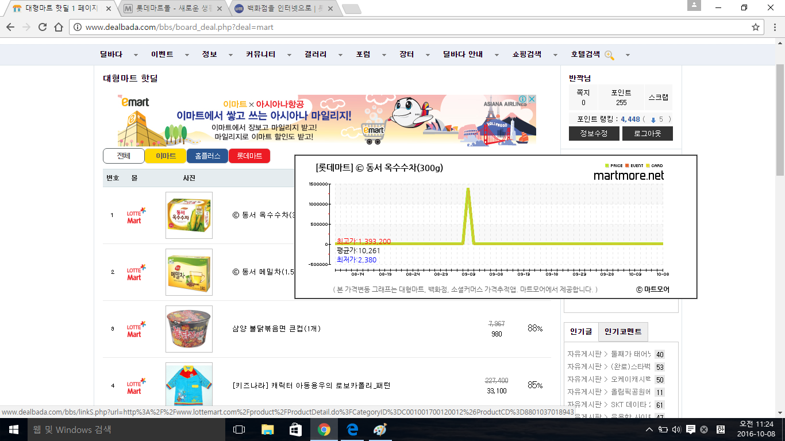Open the Paint app in the taskbar
The height and width of the screenshot is (441, 785).
click(380, 430)
